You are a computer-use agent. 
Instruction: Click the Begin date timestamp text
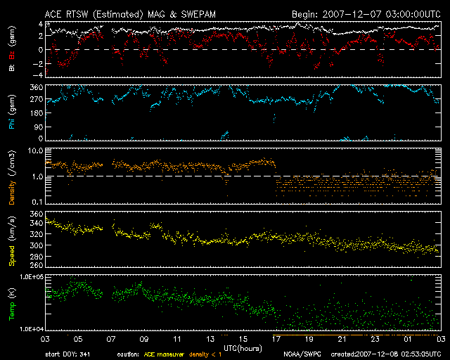click(x=366, y=13)
